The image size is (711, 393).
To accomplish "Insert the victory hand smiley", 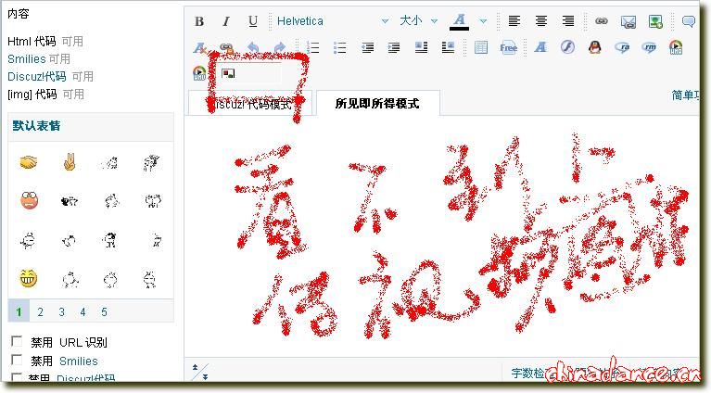I will point(69,162).
